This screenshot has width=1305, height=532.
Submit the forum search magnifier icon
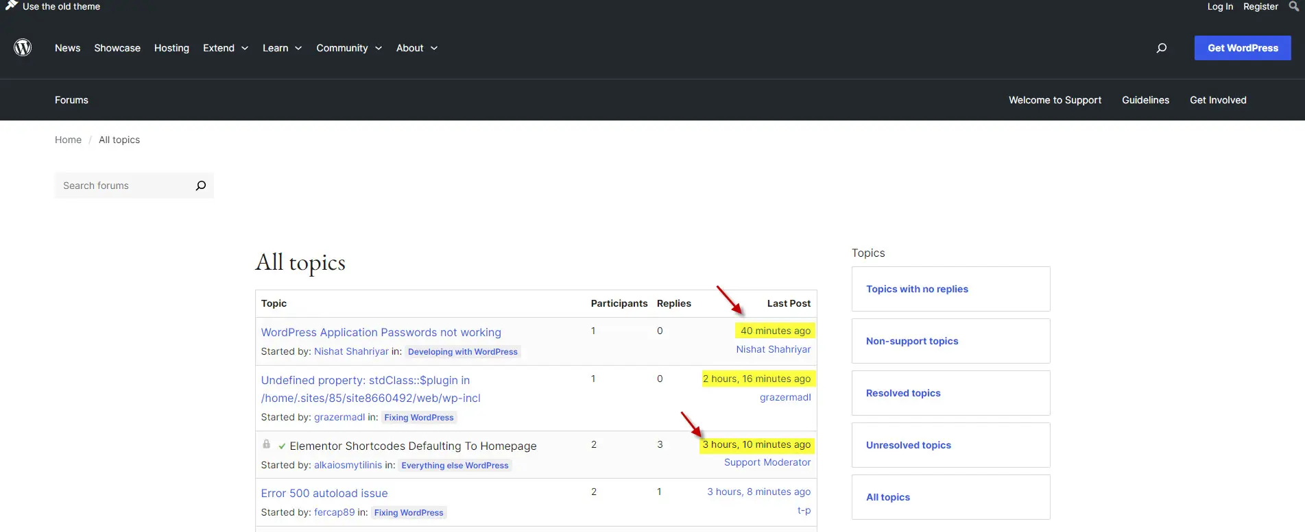coord(201,186)
